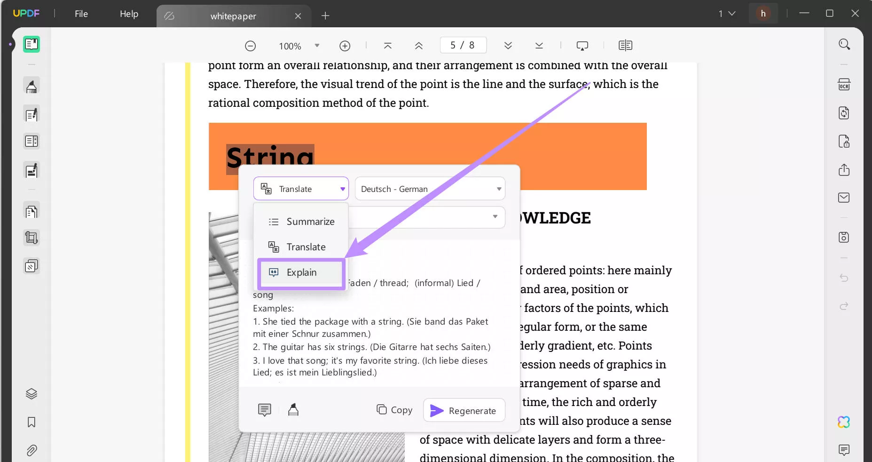This screenshot has width=872, height=462.
Task: Choose Summarize from the mode list
Action: tap(301, 222)
